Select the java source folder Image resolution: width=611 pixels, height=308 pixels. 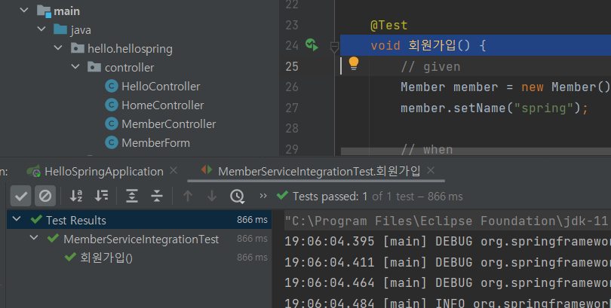pos(81,30)
